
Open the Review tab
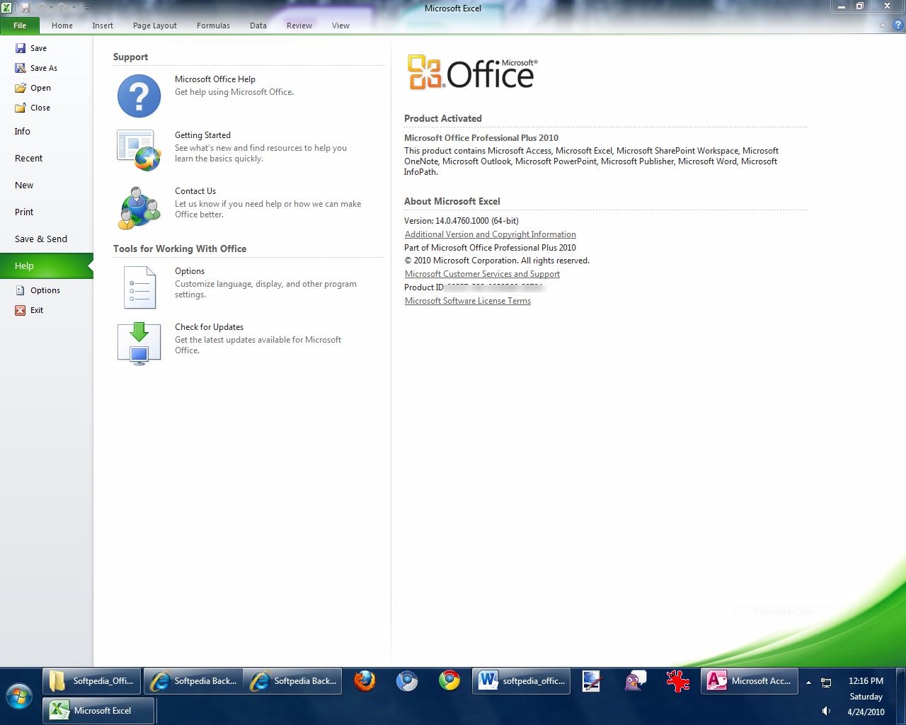[x=299, y=25]
